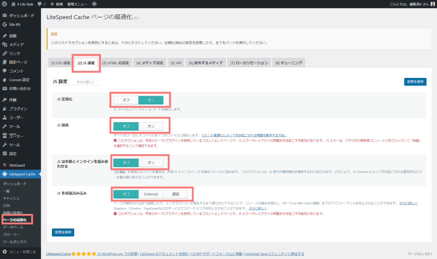Switch to the [8] チューニング tab
Screen dimensions: 437x259
(x=289, y=62)
